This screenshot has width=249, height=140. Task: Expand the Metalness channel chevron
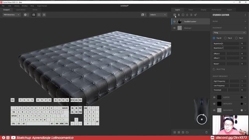point(245,104)
